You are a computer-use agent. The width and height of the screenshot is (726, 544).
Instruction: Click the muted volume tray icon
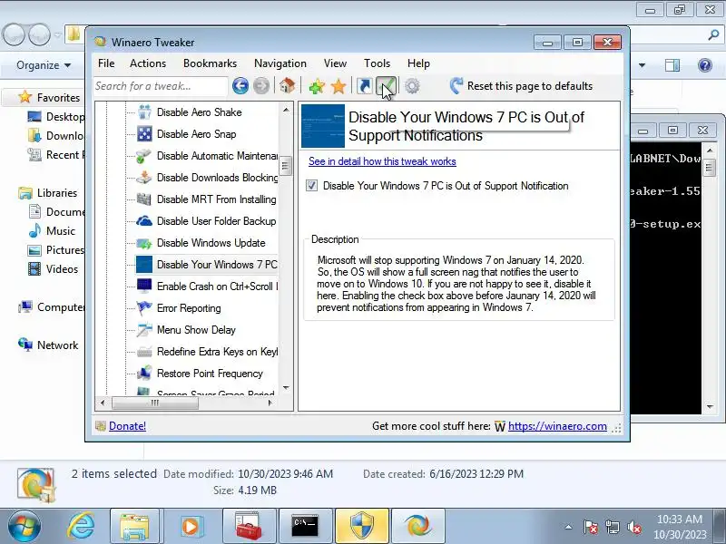(x=633, y=527)
